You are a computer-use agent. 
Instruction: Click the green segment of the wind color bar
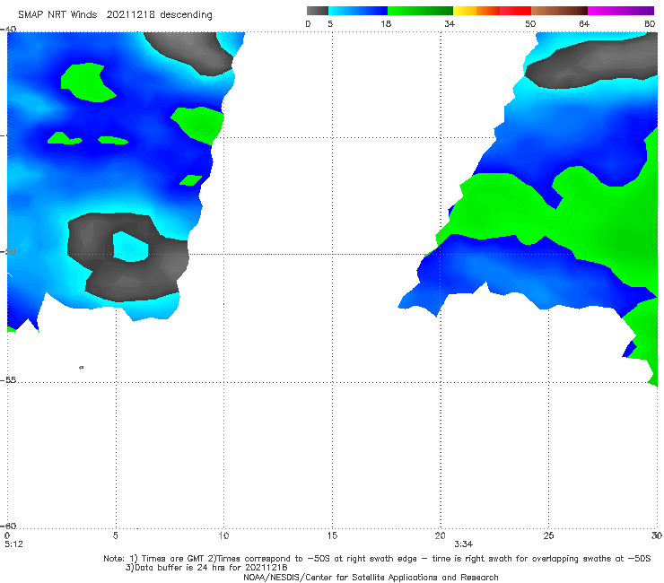click(x=420, y=11)
